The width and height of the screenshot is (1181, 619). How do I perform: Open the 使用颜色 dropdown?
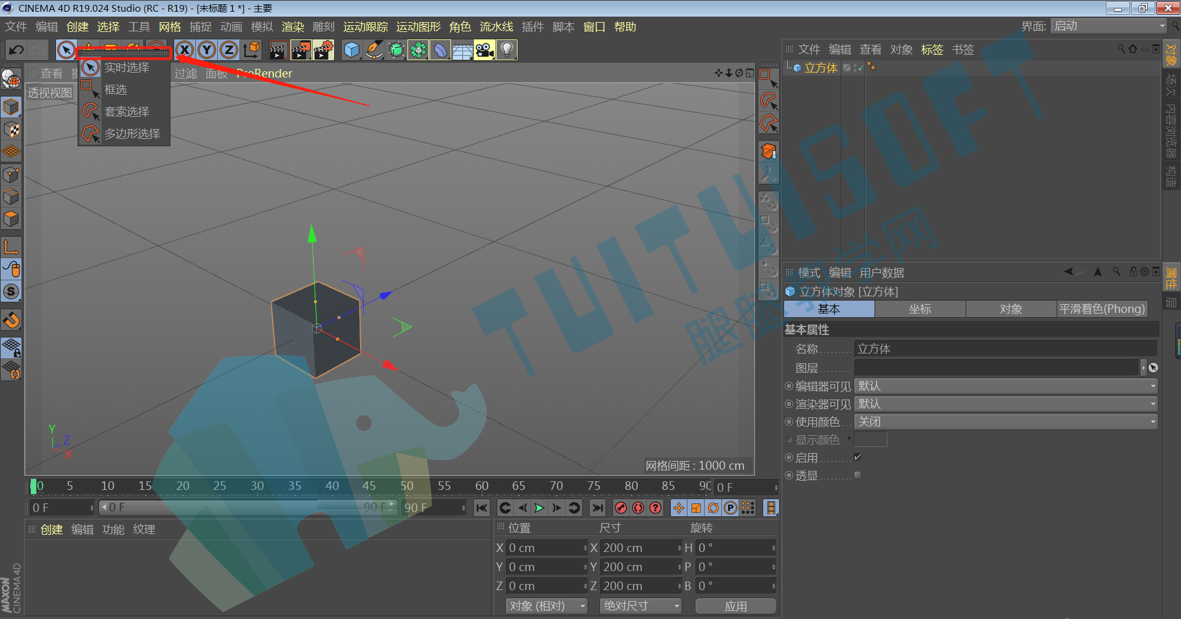coord(1006,422)
